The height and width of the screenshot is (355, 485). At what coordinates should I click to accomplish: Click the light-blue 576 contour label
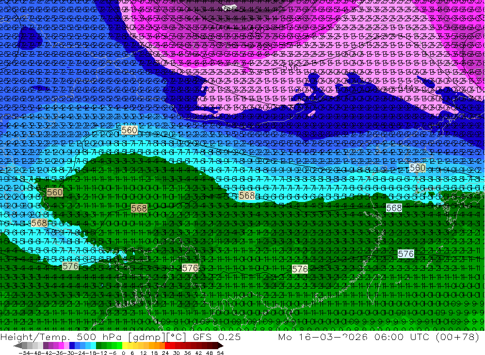(405, 254)
